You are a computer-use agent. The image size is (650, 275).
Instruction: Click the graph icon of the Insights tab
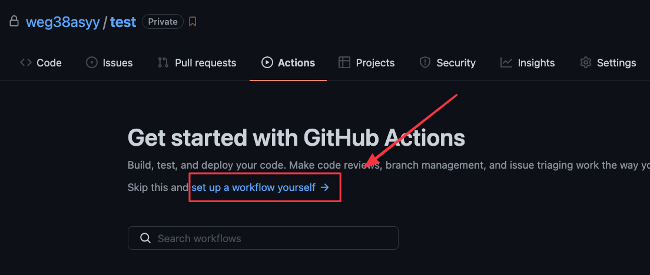pos(506,62)
